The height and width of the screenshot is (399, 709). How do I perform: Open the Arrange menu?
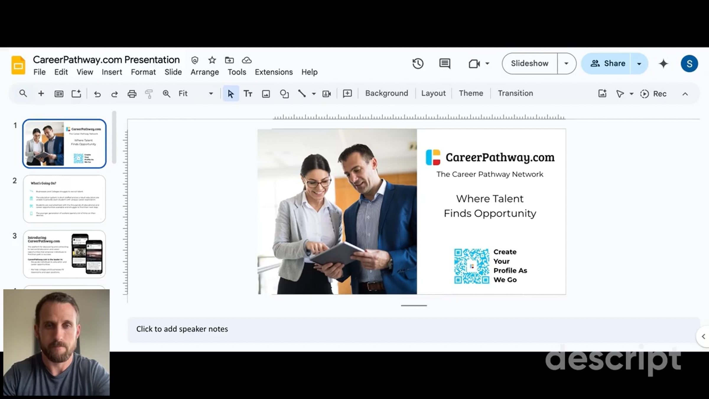204,72
